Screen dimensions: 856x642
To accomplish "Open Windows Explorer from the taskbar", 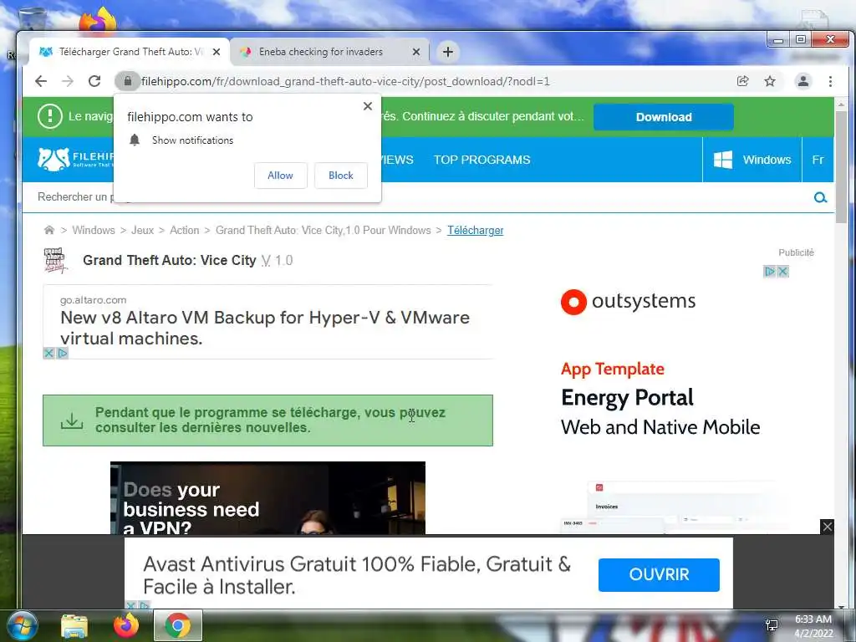I will (74, 626).
